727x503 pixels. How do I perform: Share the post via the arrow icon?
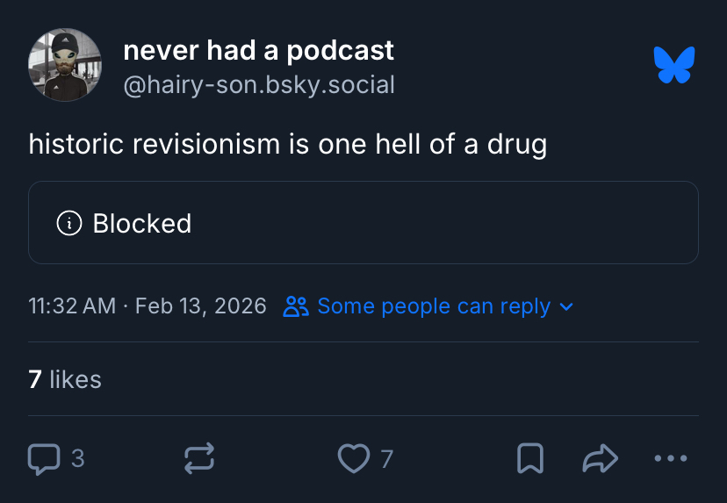pyautogui.click(x=601, y=458)
